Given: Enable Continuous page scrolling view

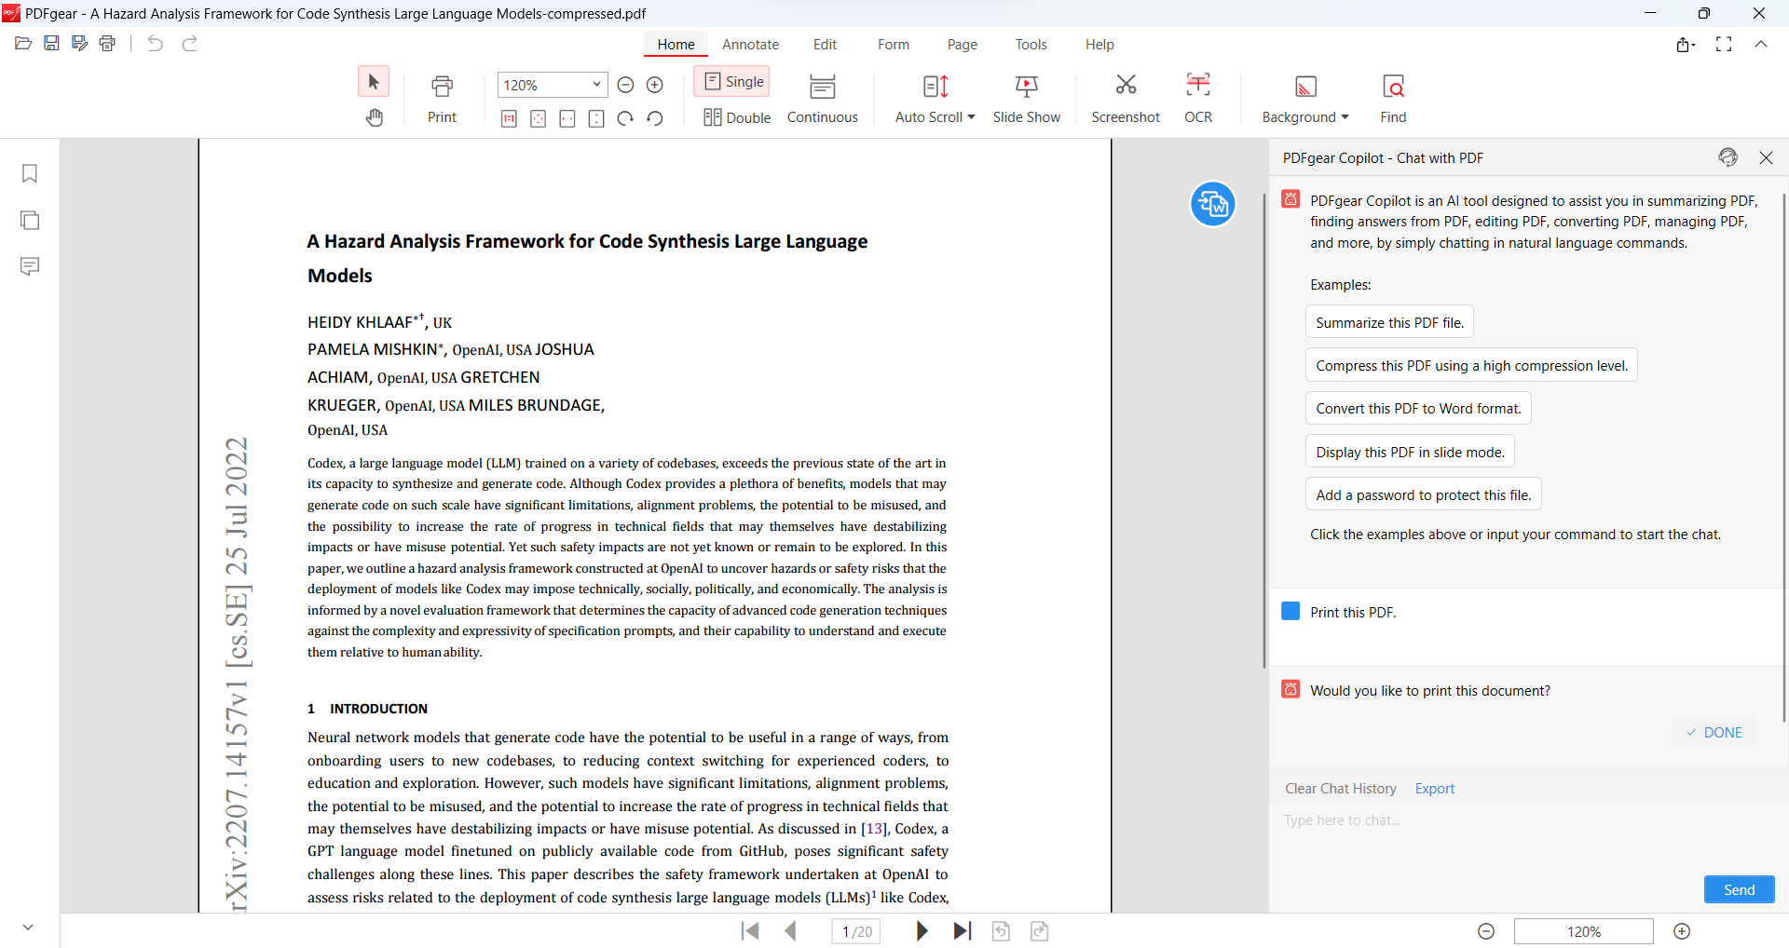Looking at the screenshot, I should [x=823, y=96].
